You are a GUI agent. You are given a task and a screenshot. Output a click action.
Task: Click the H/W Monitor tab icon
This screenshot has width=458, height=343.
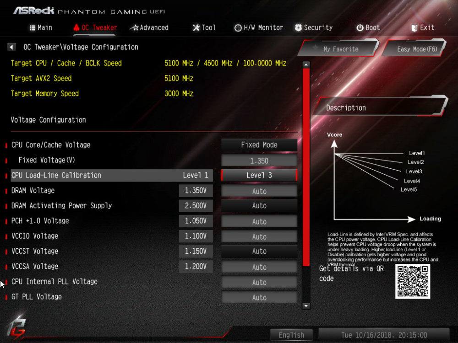point(238,28)
